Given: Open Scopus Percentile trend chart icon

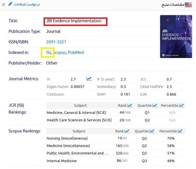Looking at the screenshot, I should [x=180, y=131].
